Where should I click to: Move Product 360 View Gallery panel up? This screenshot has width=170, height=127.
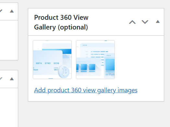[x=132, y=22]
